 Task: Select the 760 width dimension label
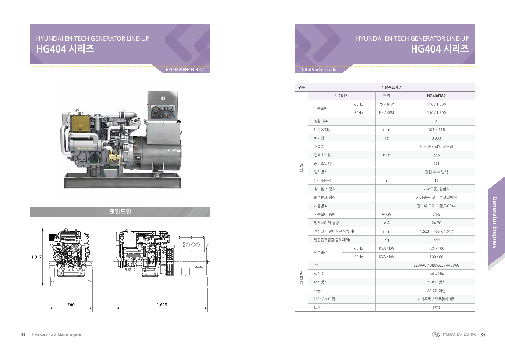(x=71, y=304)
